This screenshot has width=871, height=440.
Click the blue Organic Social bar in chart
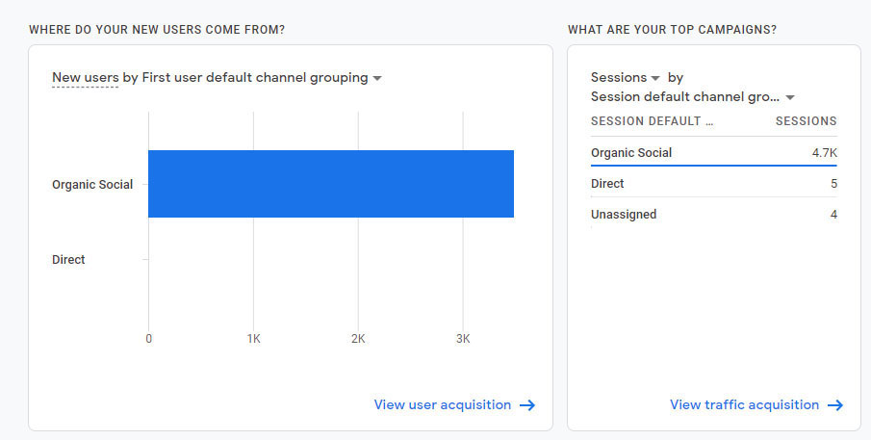tap(330, 184)
